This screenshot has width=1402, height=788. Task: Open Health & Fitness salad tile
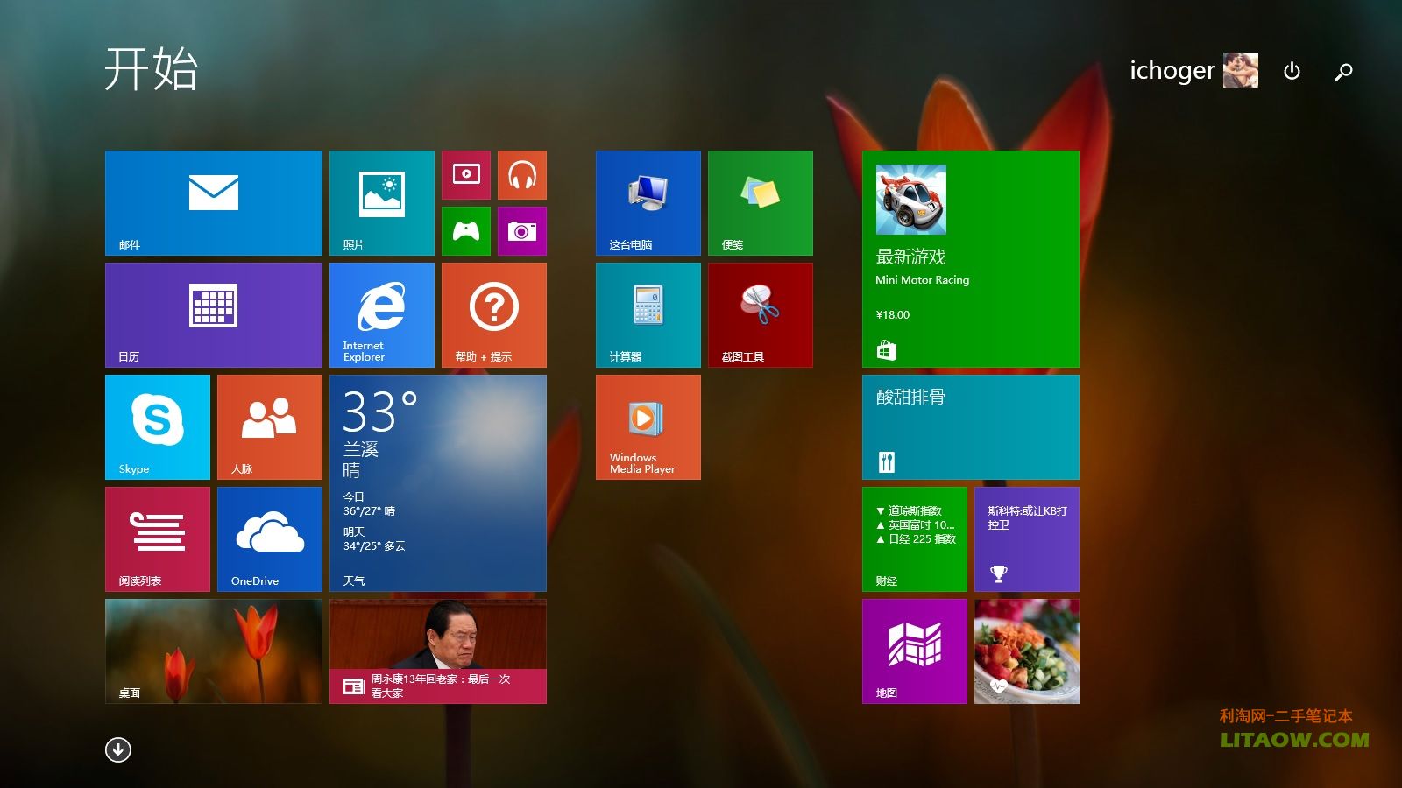[x=1027, y=651]
